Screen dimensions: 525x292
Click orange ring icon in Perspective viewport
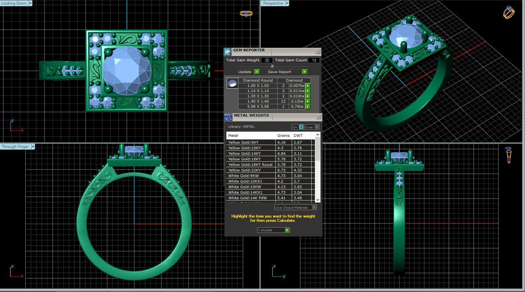pyautogui.click(x=509, y=12)
